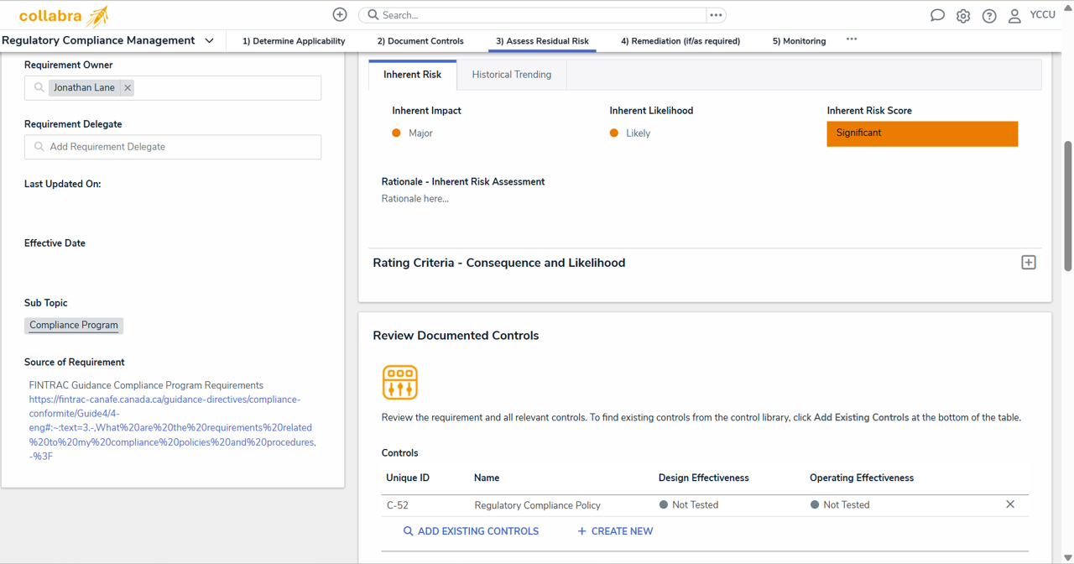Remove Jonathan Lane from Requirement Owner
This screenshot has width=1074, height=564.
pos(128,88)
